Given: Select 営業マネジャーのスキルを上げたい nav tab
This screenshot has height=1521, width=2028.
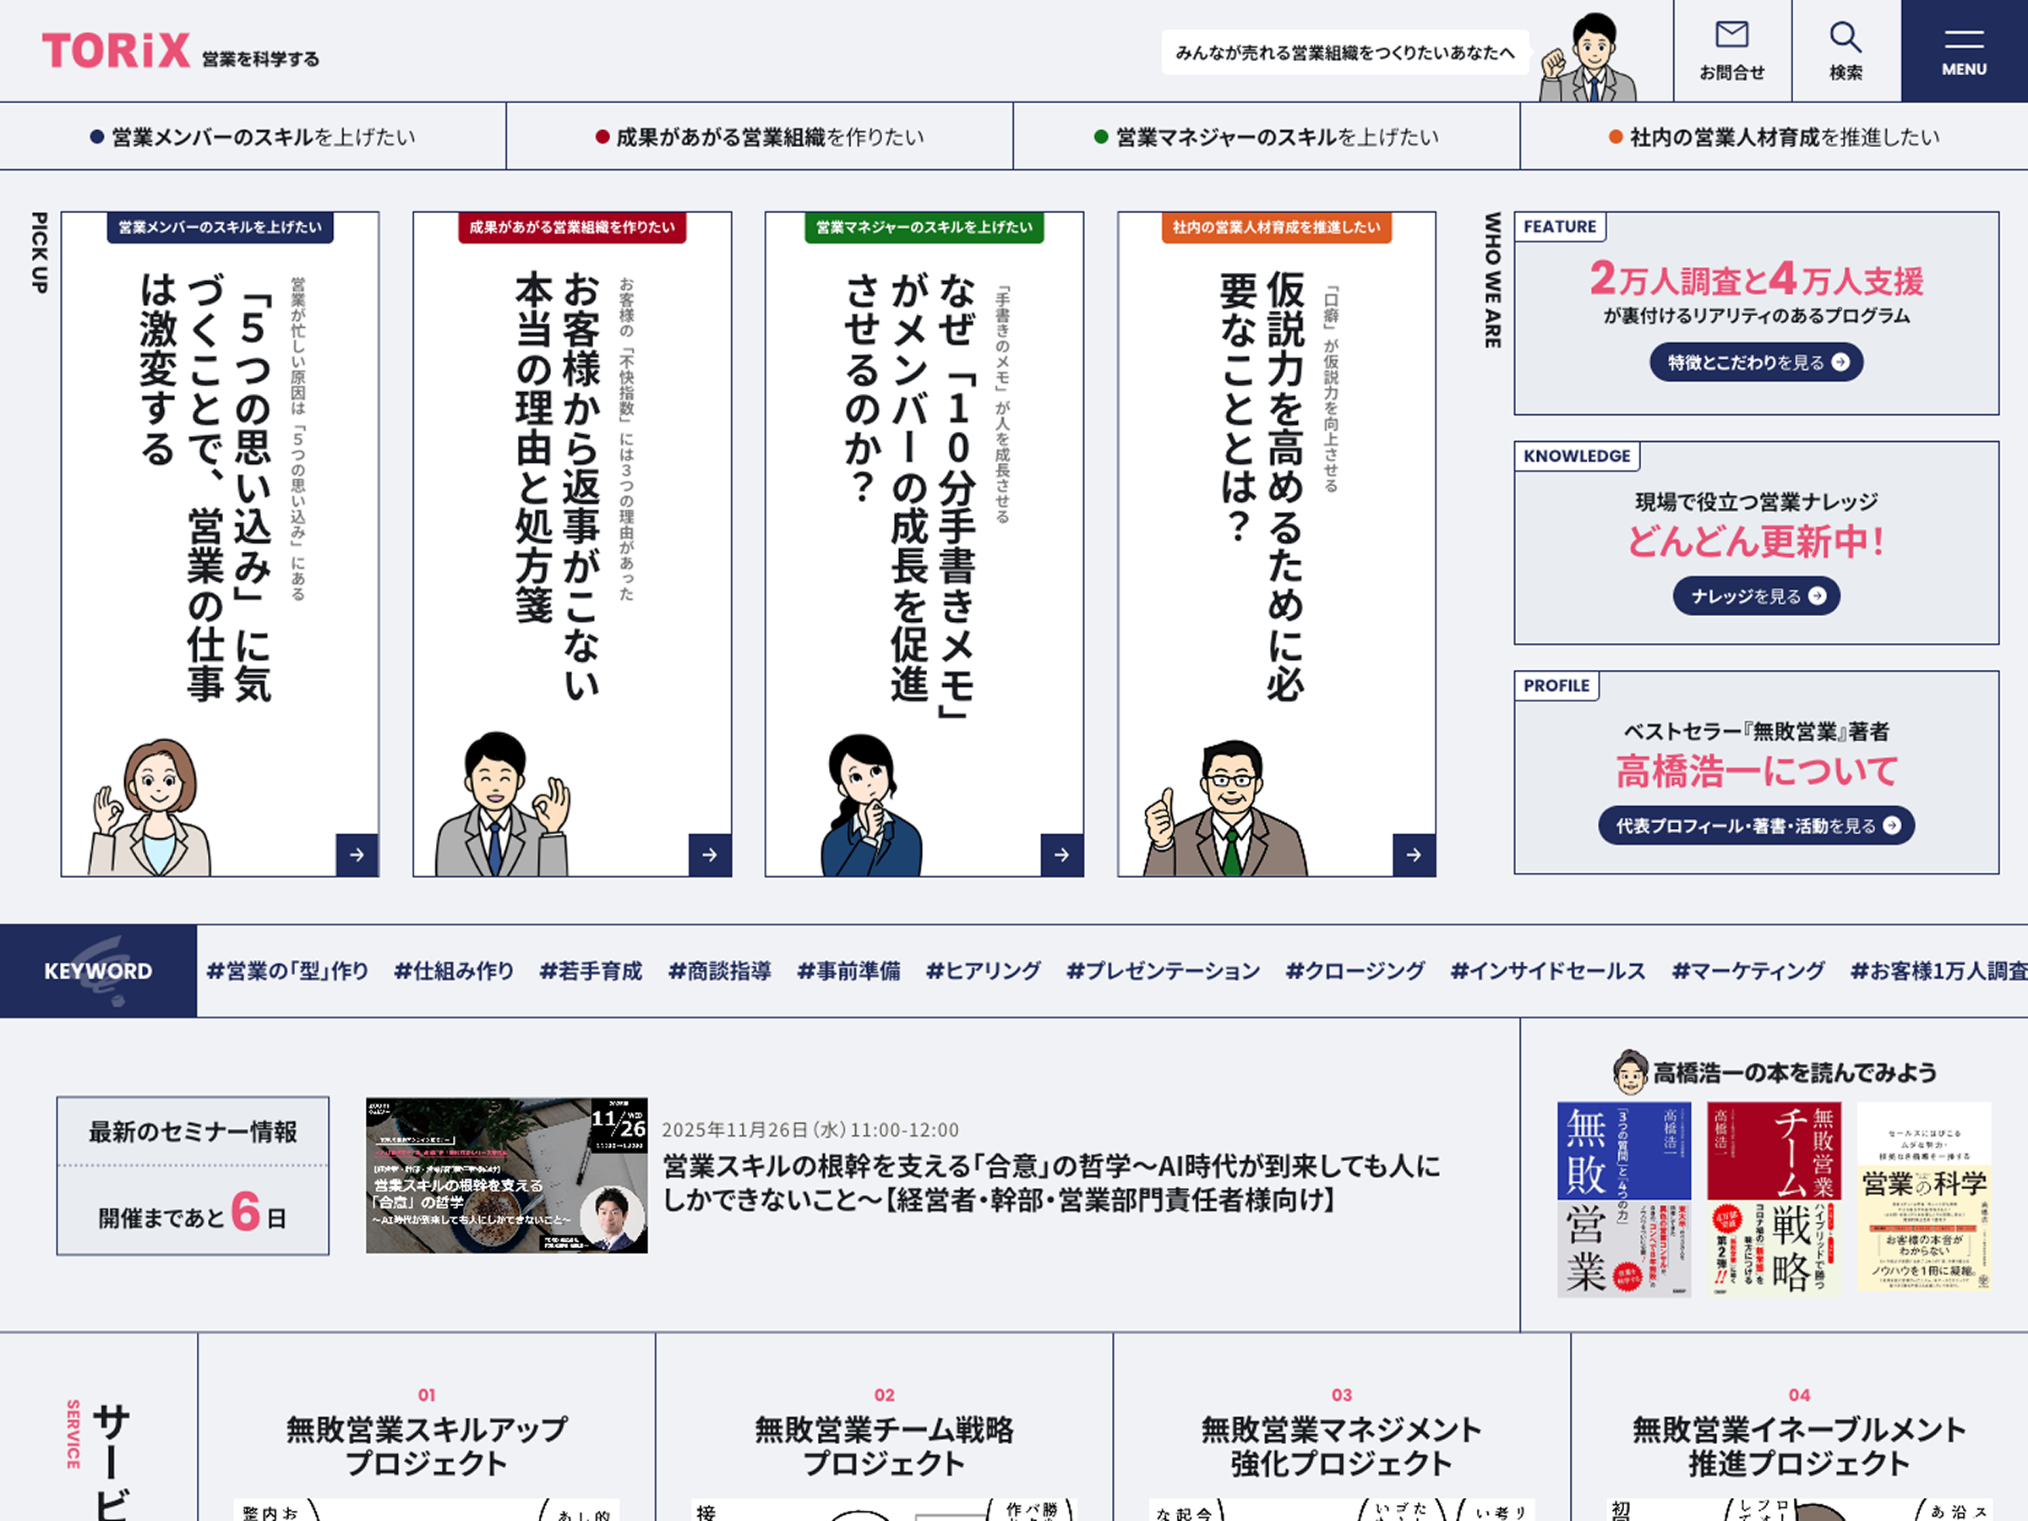Looking at the screenshot, I should pos(1266,137).
